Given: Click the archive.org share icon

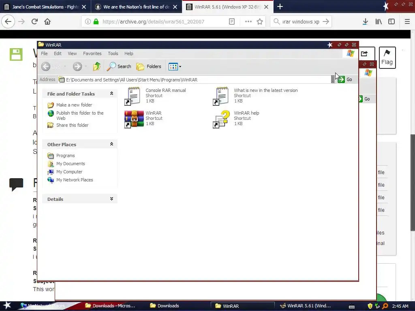Looking at the screenshot, I should pos(365,54).
